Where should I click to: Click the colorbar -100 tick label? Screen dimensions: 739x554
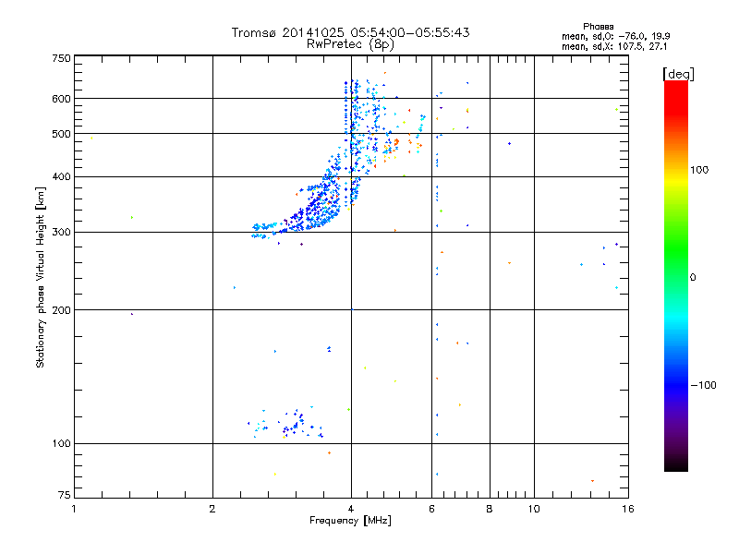pyautogui.click(x=703, y=385)
